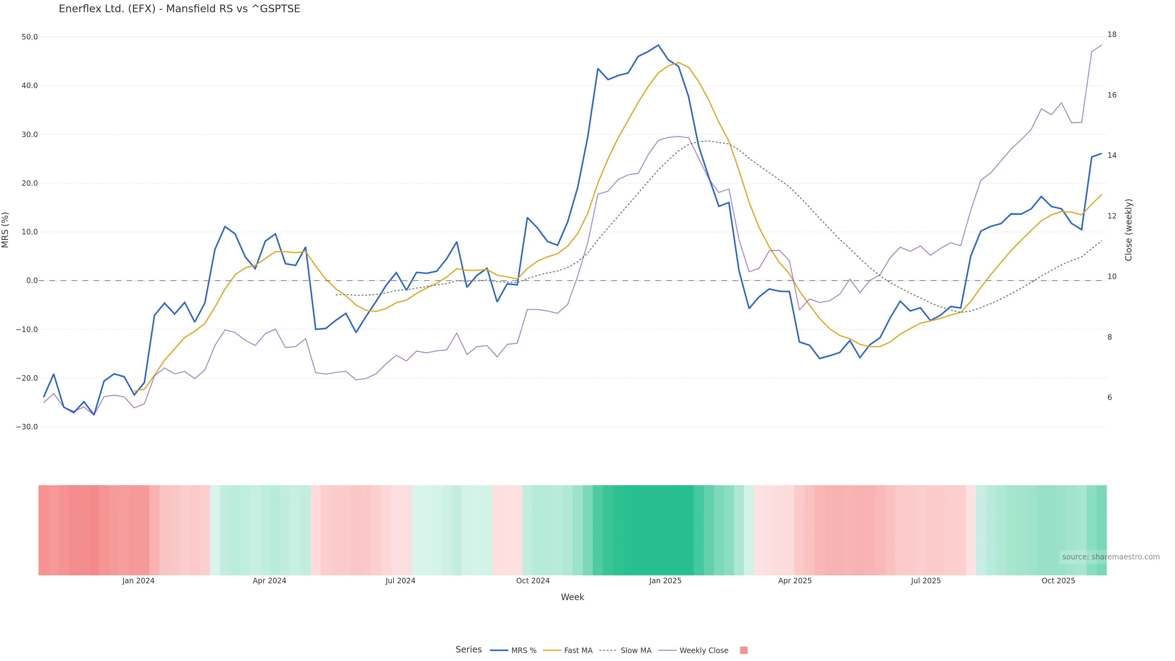Select the Jan 2025 week axis label
The height and width of the screenshot is (661, 1175).
coord(665,581)
